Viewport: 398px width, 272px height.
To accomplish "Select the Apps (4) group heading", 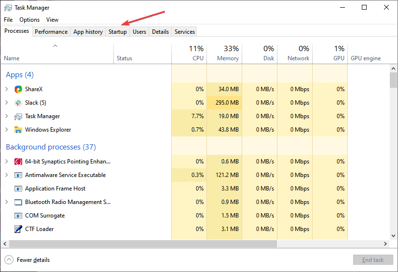I will point(20,75).
